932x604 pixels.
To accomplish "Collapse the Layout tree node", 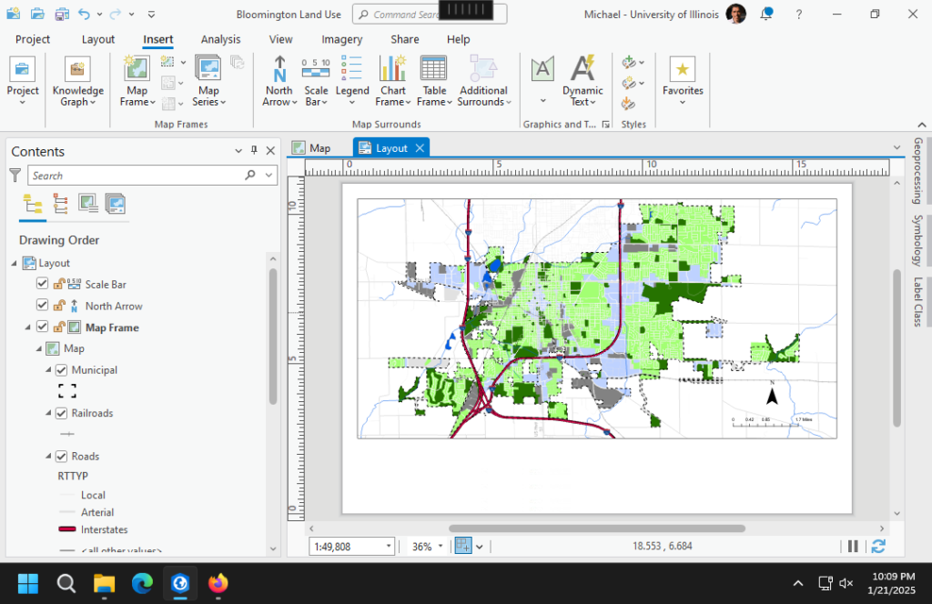I will click(15, 263).
